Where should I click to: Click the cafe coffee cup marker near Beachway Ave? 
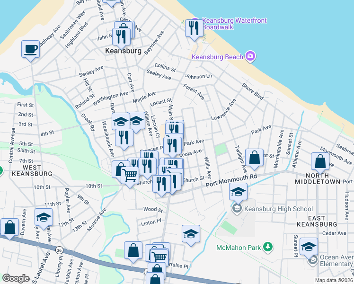30,49
